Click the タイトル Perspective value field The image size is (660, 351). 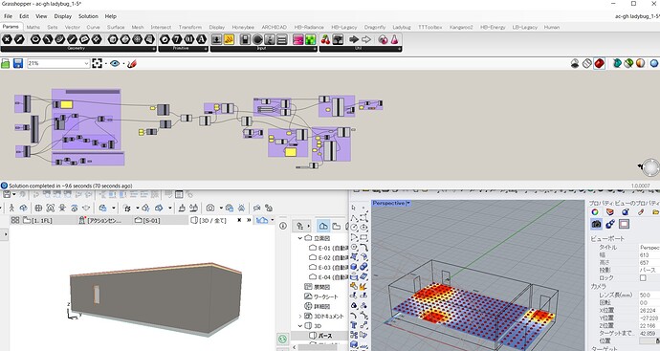coord(649,248)
